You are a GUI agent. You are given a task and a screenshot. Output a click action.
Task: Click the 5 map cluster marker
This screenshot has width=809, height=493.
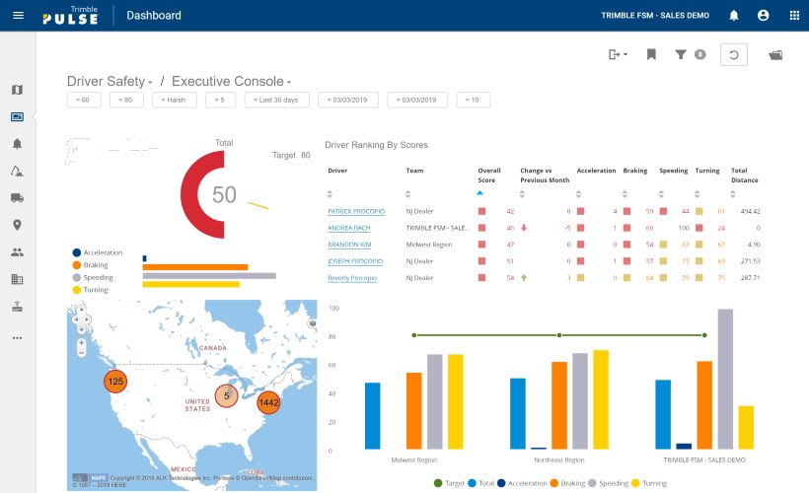(x=226, y=395)
